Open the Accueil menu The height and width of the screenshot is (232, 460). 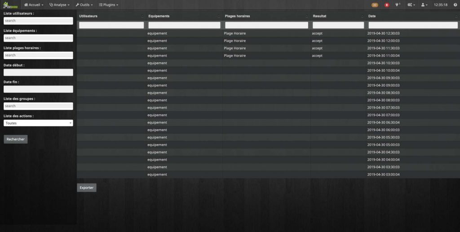34,4
